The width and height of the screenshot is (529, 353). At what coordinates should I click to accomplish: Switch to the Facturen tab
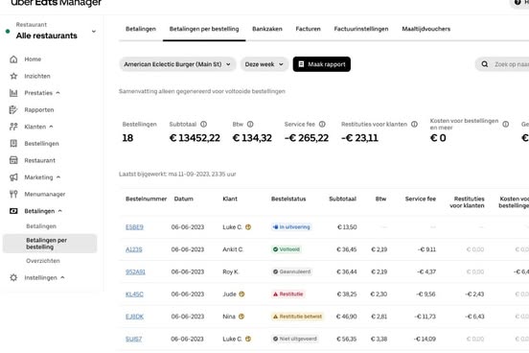click(308, 29)
